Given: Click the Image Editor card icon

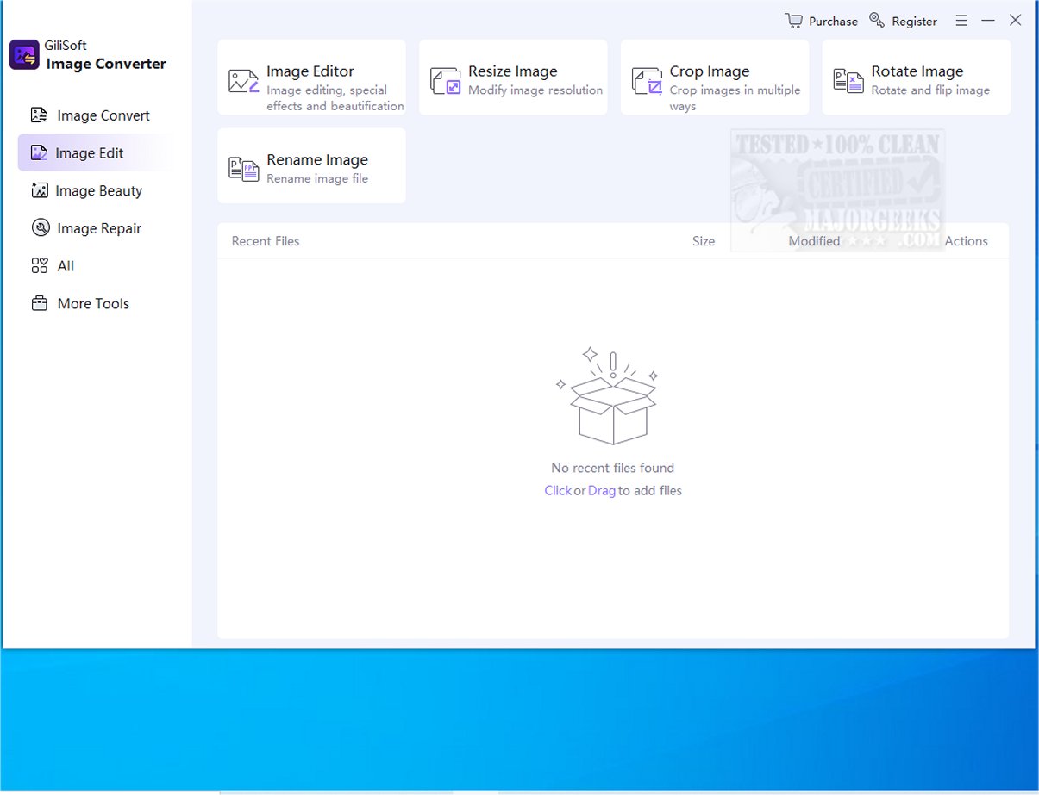Looking at the screenshot, I should point(243,81).
